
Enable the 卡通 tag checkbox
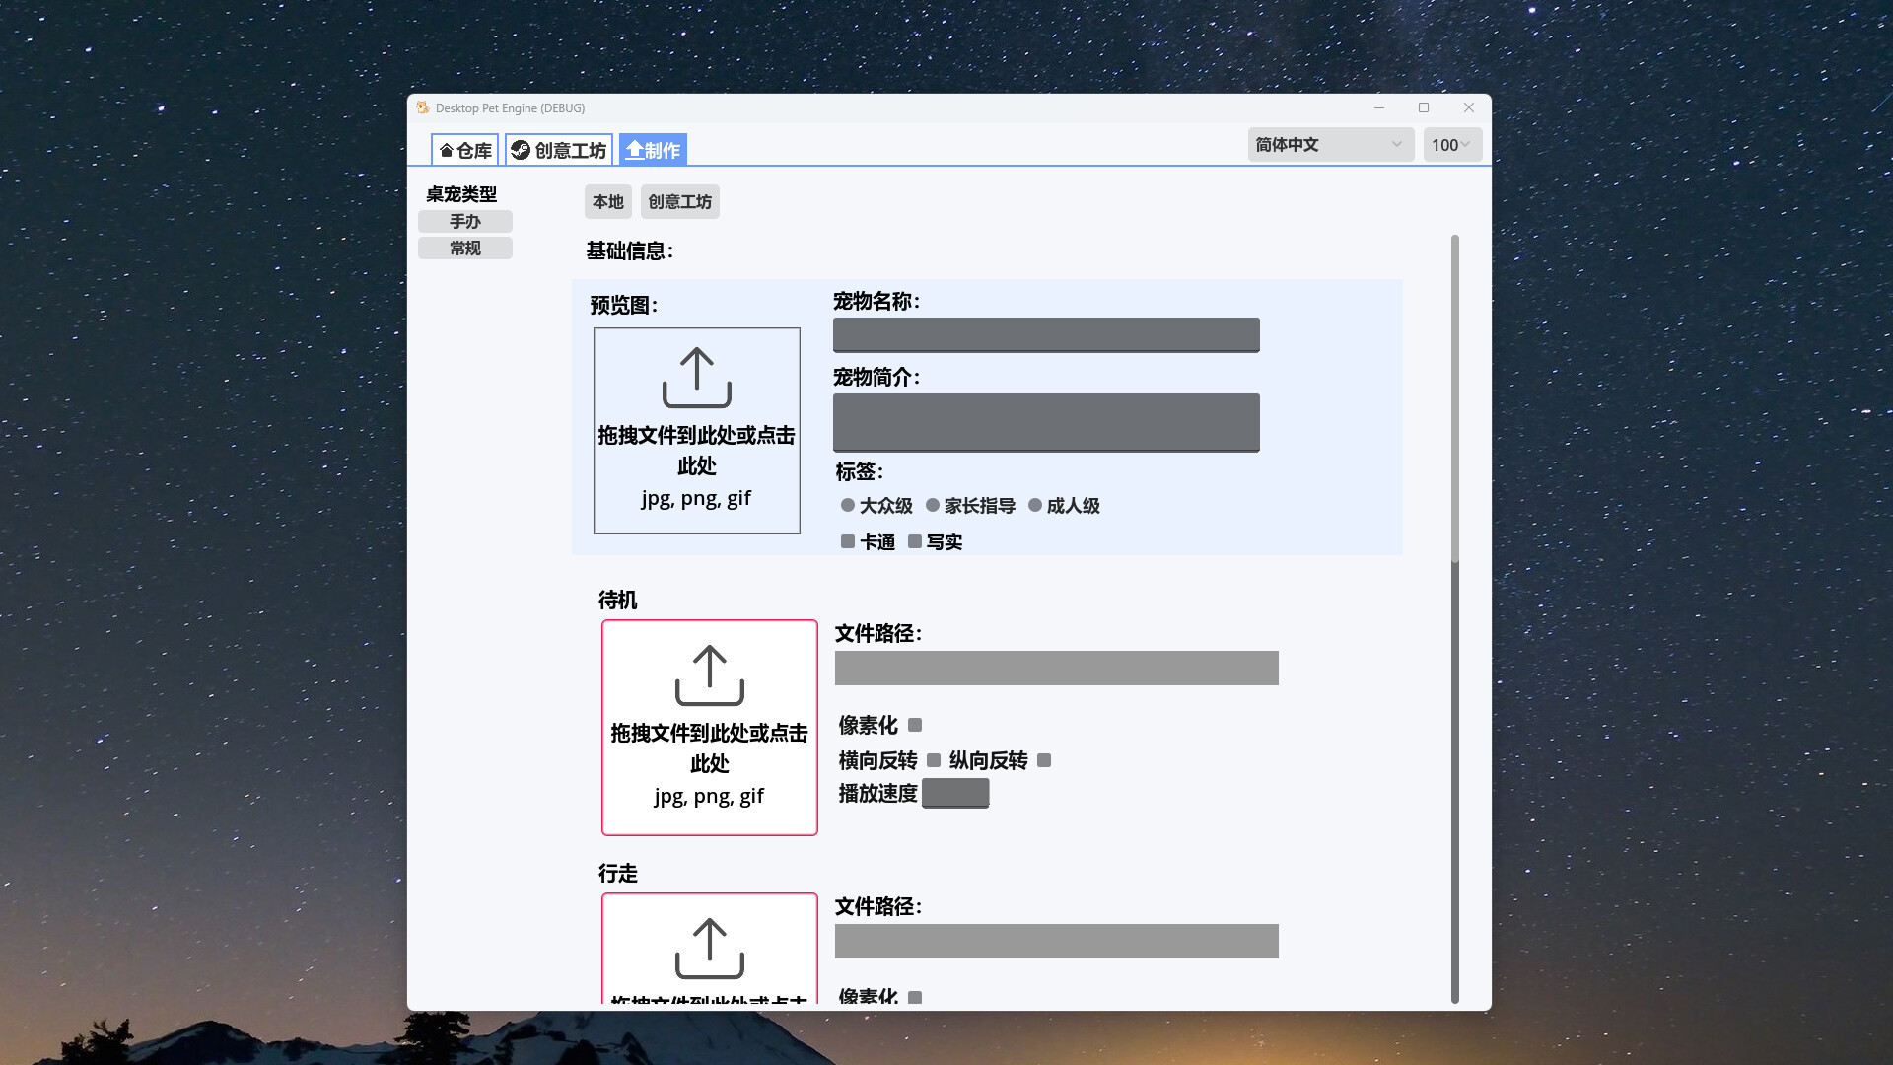point(848,541)
